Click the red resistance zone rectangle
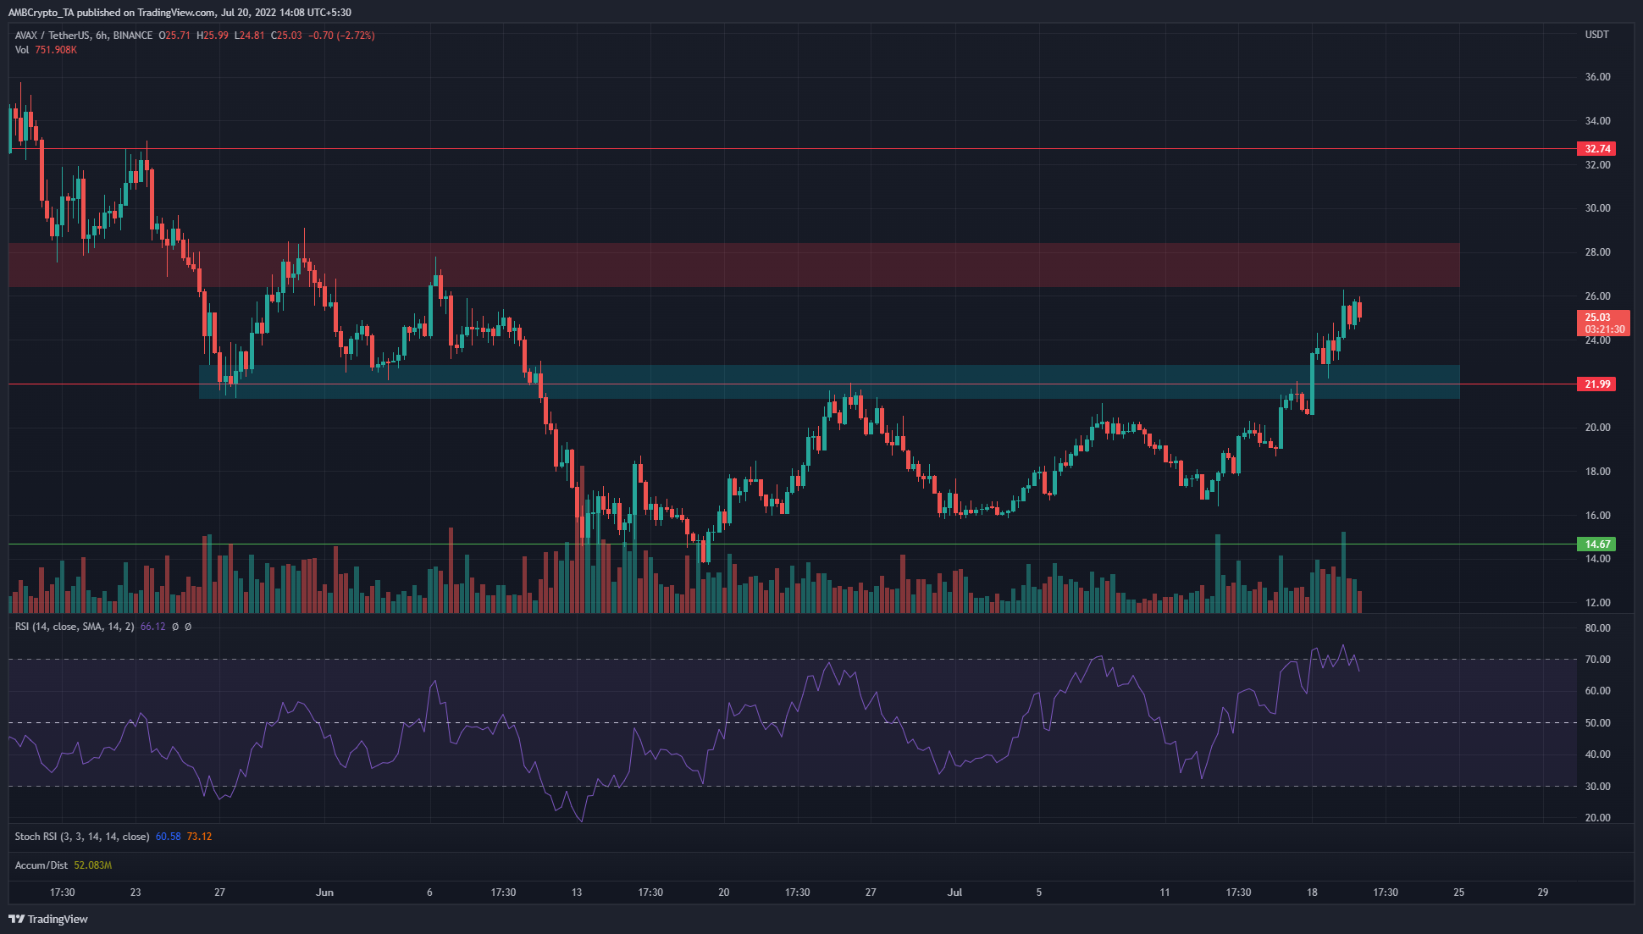This screenshot has height=934, width=1643. (x=734, y=265)
